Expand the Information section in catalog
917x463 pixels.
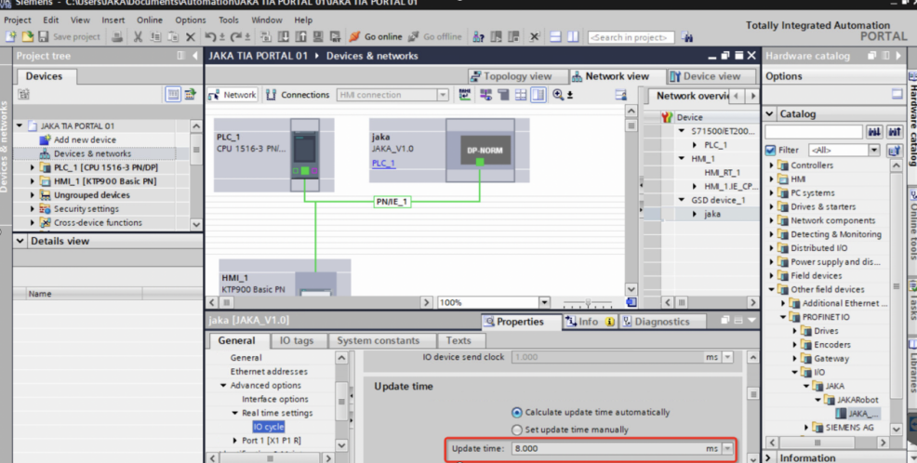[769, 457]
